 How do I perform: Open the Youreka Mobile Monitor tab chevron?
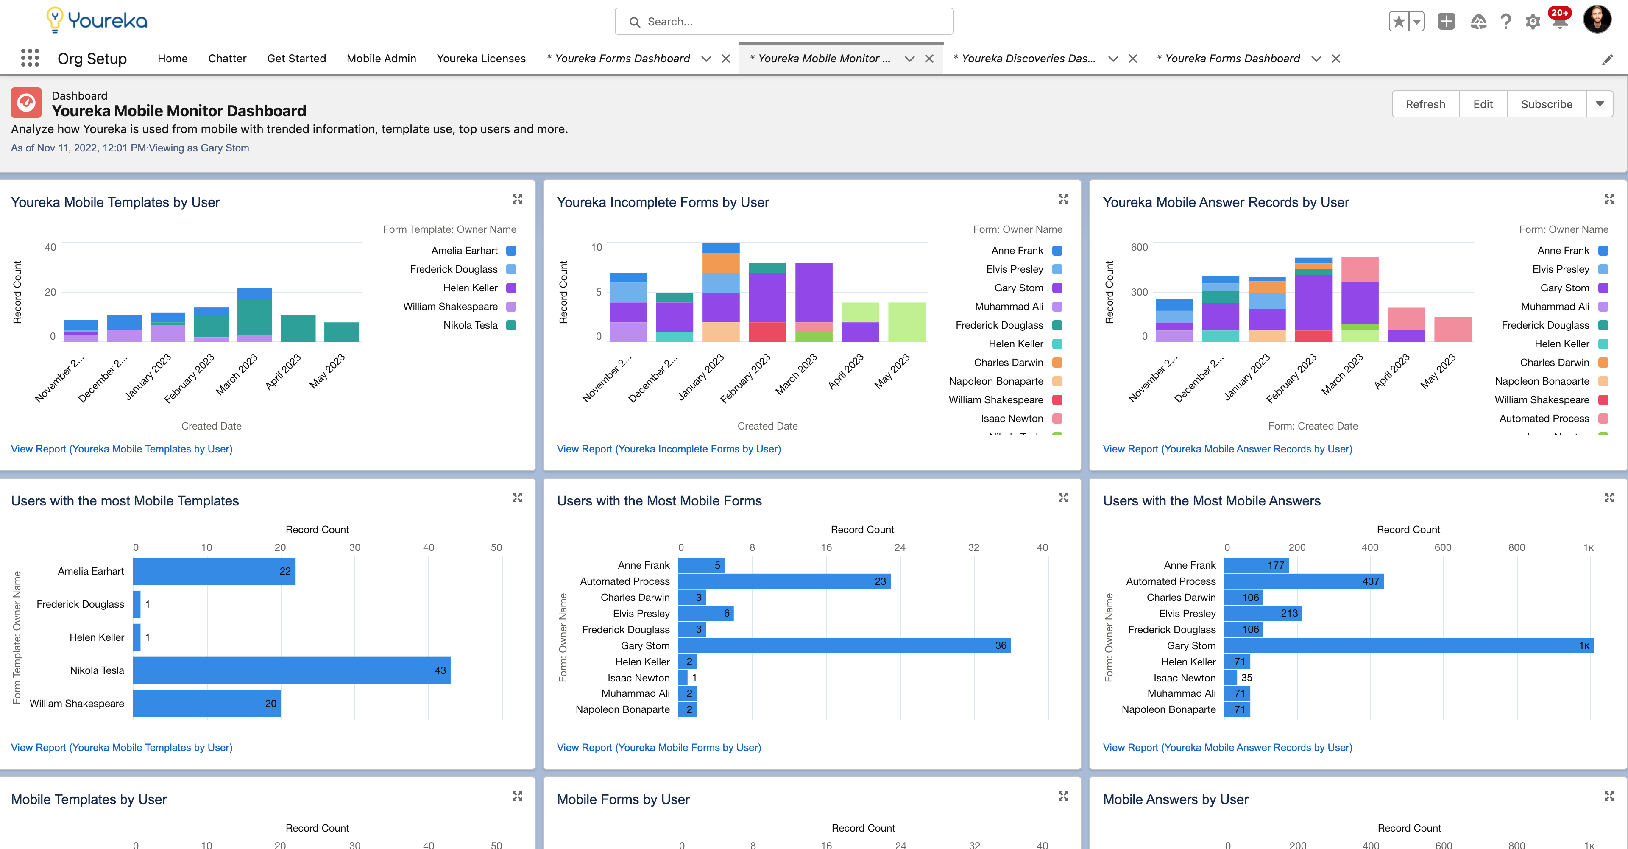pos(909,59)
